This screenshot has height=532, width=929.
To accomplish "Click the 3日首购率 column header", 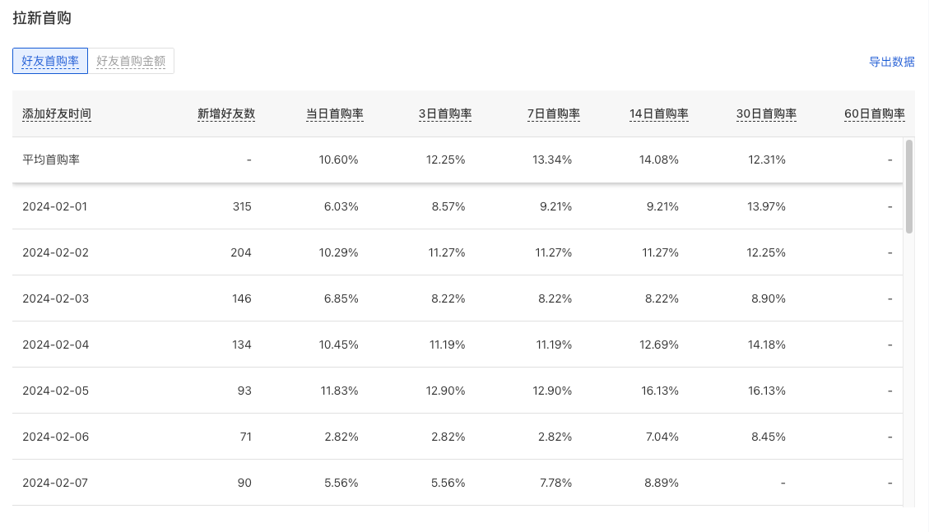I will [x=445, y=113].
